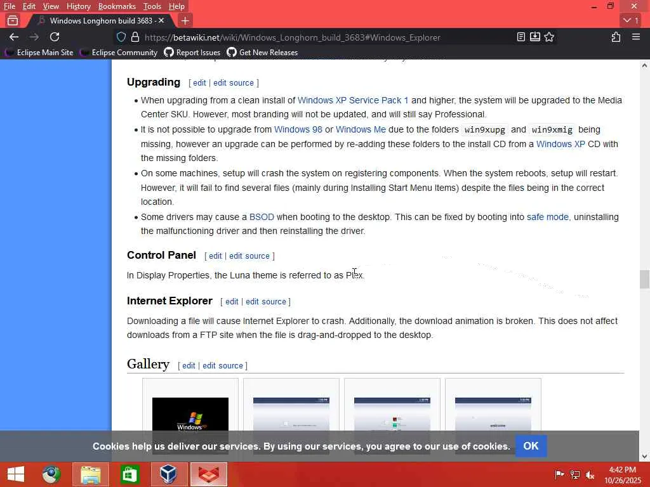This screenshot has width=650, height=487.
Task: Open the globe browser icon in taskbar
Action: coord(51,474)
